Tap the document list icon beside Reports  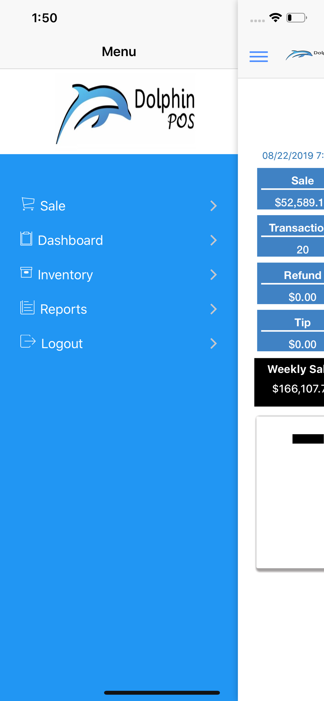tap(27, 308)
